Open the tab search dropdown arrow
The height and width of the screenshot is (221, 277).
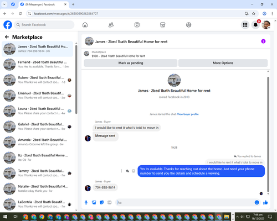pos(4,4)
